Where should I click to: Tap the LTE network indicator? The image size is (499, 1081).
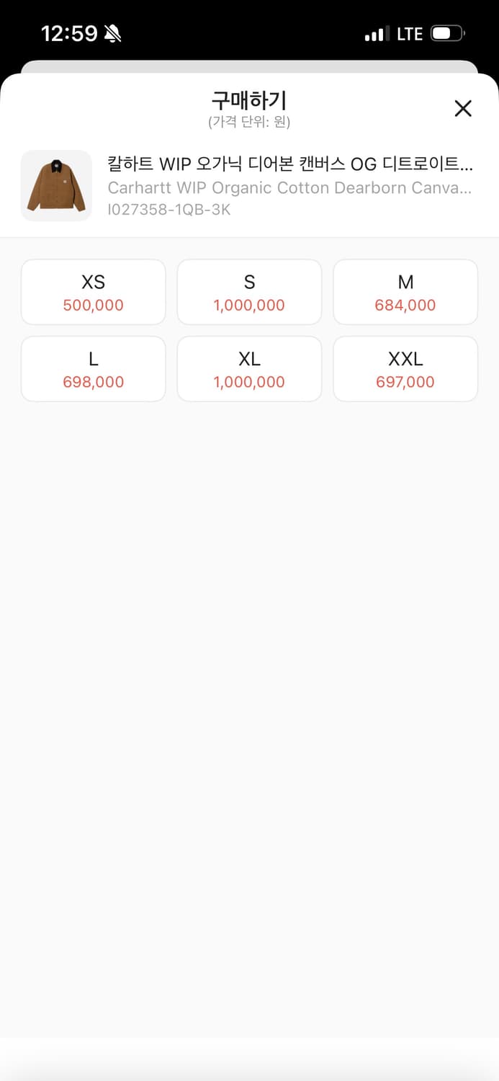pos(409,34)
